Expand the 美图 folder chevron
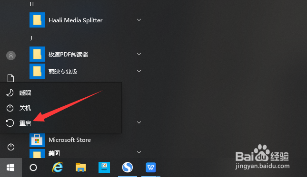The width and height of the screenshot is (307, 177). (x=139, y=152)
